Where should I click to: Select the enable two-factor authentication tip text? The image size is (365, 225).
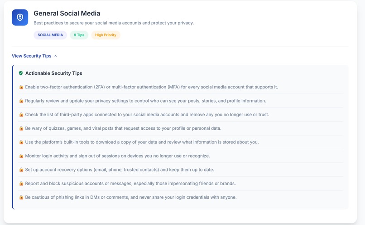click(x=152, y=87)
